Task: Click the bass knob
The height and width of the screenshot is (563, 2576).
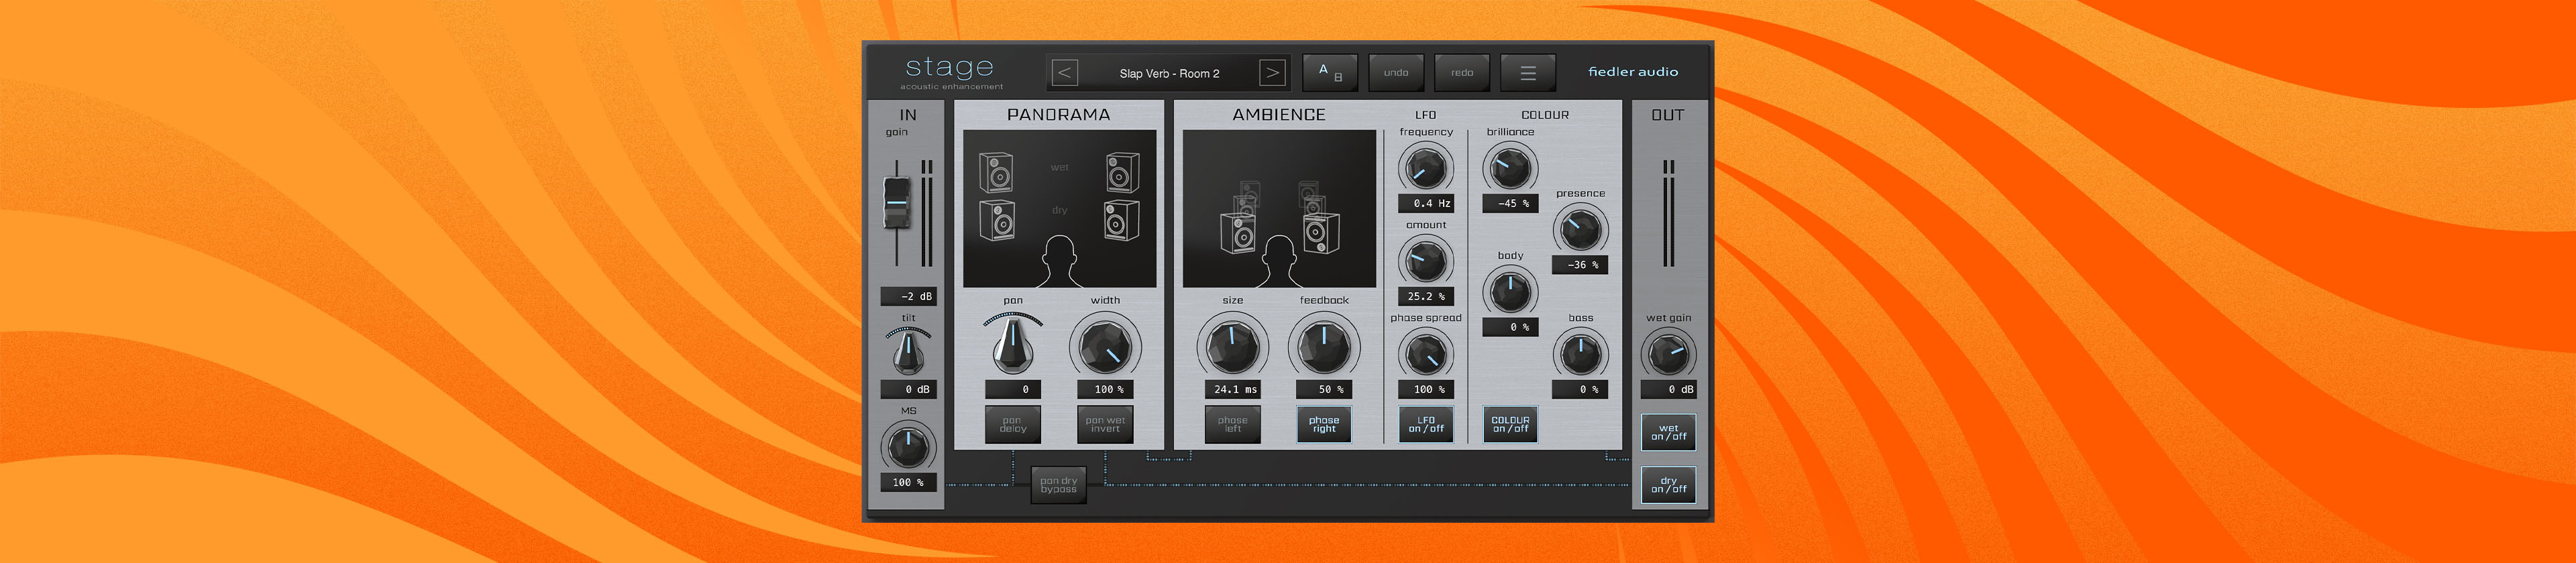Action: (x=1580, y=353)
